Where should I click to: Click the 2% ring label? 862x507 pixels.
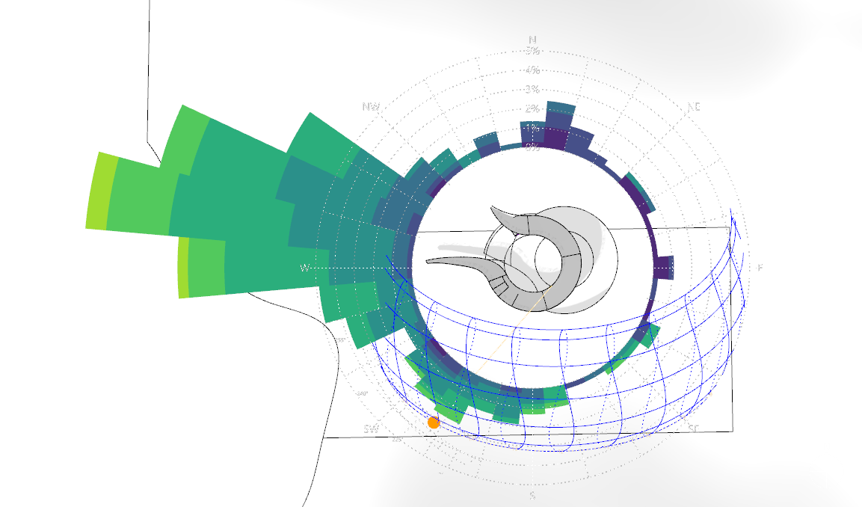point(532,108)
